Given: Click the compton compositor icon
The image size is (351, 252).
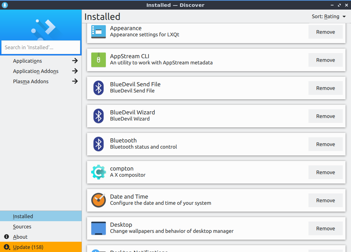Looking at the screenshot, I should pos(99,172).
